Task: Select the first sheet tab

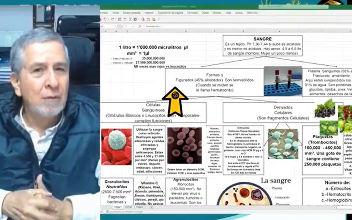Action: 118,207
